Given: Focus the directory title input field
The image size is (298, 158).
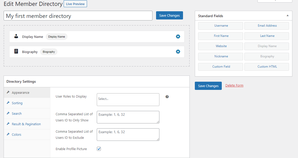Looking at the screenshot, I should 78,16.
